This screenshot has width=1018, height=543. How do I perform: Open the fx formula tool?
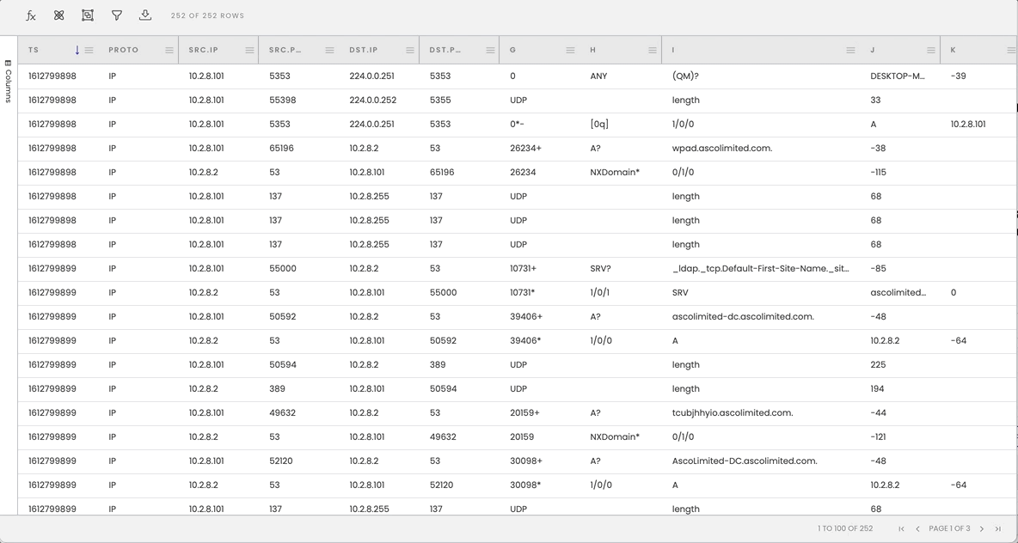30,15
